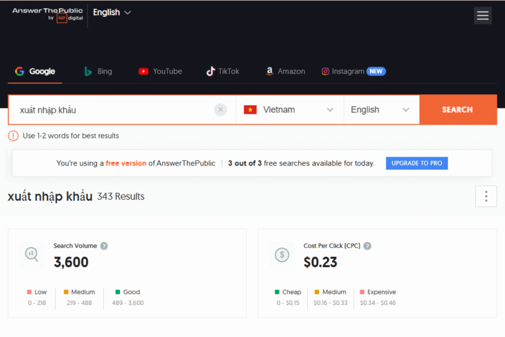The image size is (505, 337).
Task: Switch to the Bing tab
Action: pyautogui.click(x=98, y=71)
